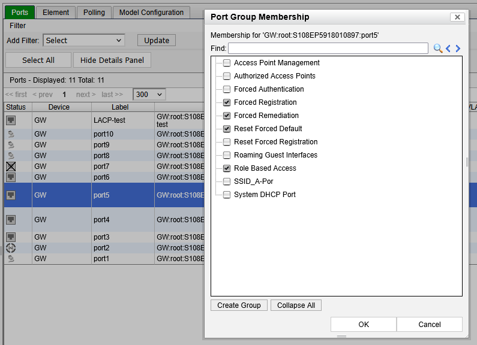The image size is (477, 345).
Task: Click the port4 status icon
Action: coord(11,220)
